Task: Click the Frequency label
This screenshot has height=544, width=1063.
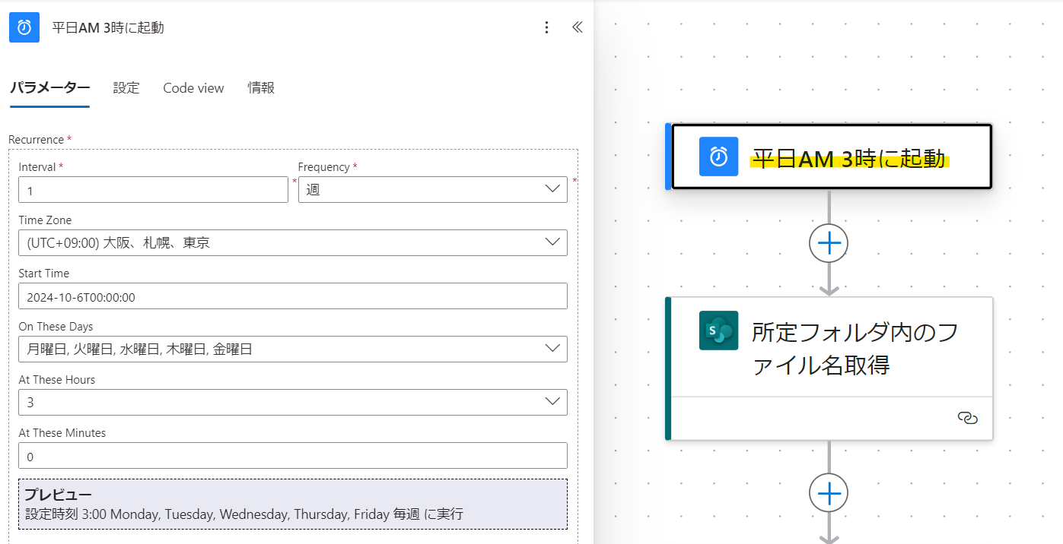Action: [x=323, y=167]
